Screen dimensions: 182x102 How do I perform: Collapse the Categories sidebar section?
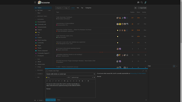(41, 19)
